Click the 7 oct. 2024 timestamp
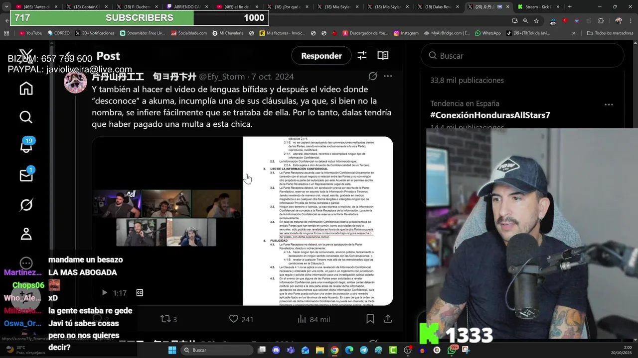638x358 pixels. click(273, 77)
